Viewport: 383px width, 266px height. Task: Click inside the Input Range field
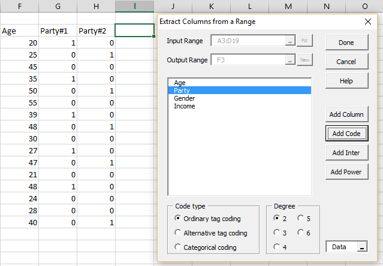pos(246,41)
